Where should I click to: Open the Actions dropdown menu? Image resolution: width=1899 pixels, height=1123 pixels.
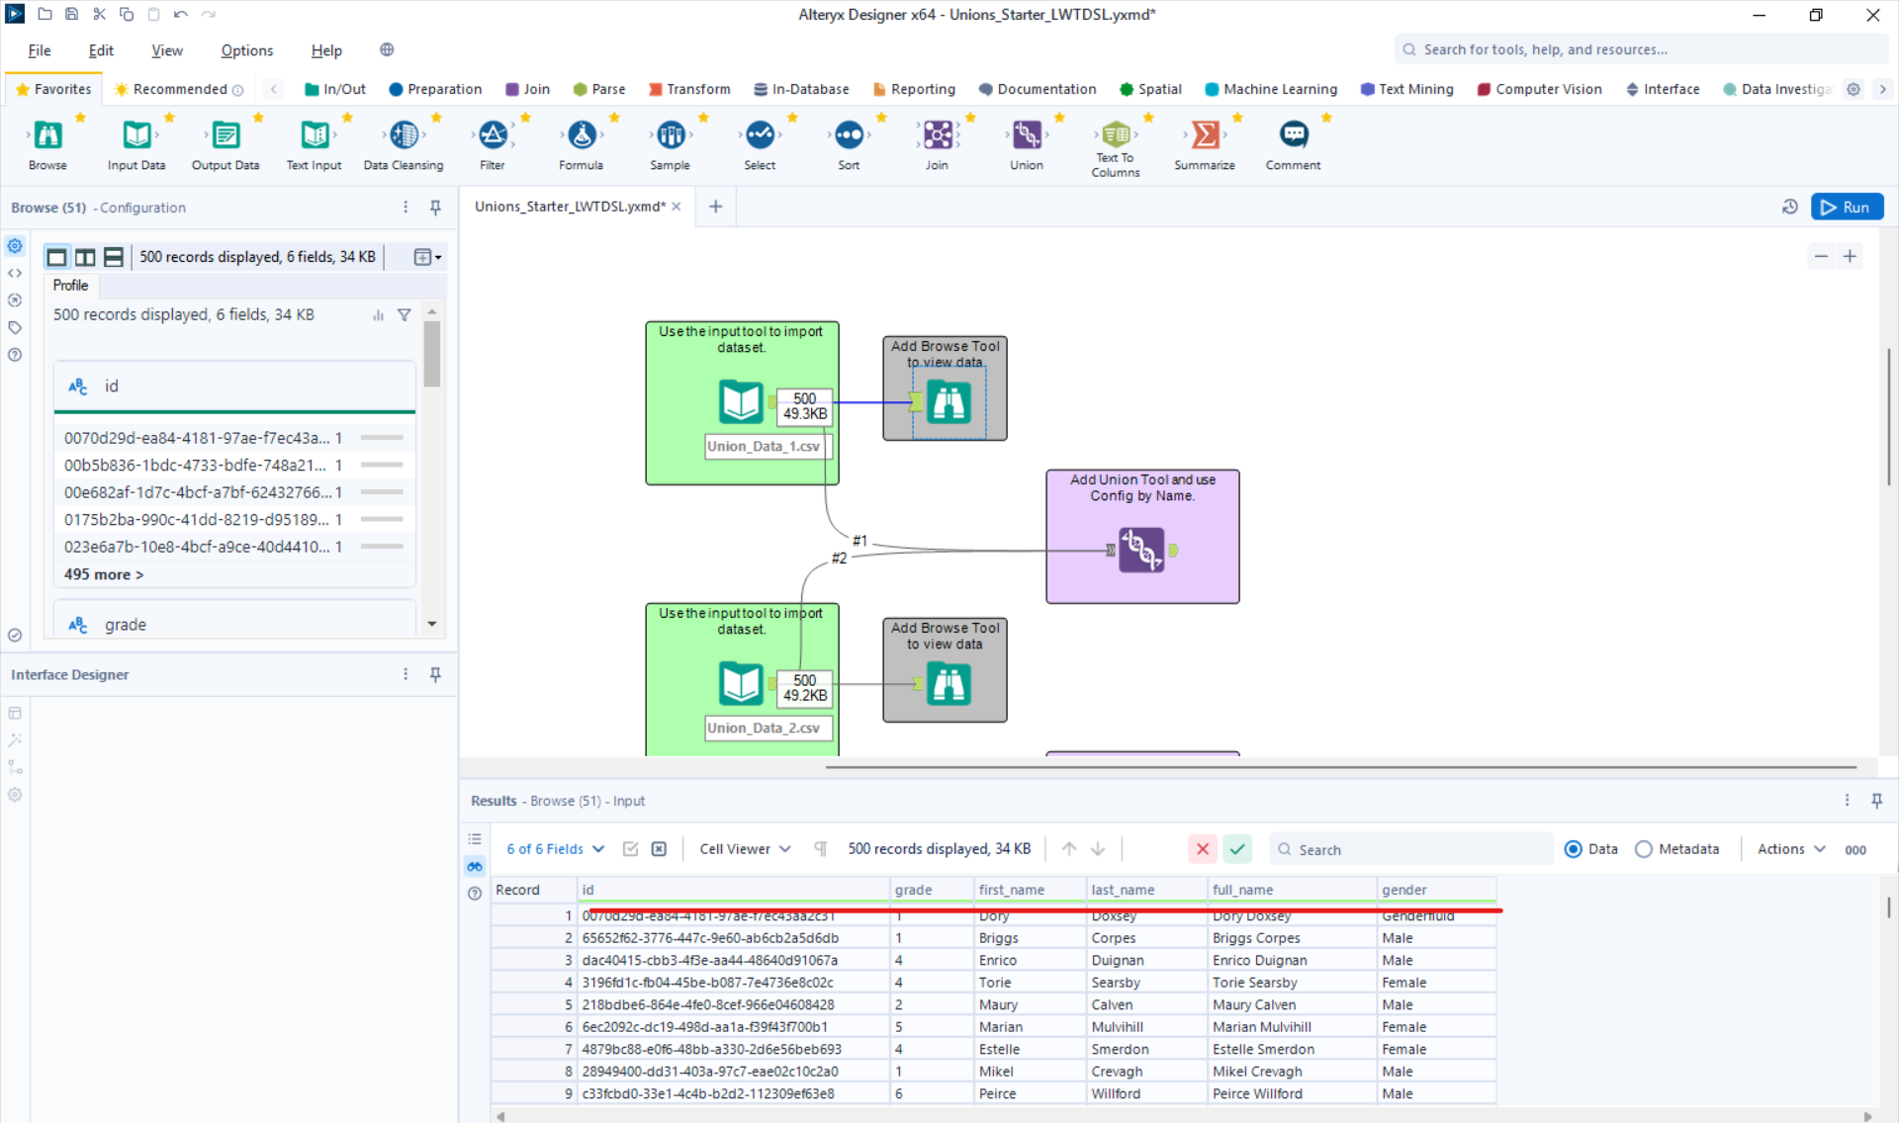[x=1790, y=849]
